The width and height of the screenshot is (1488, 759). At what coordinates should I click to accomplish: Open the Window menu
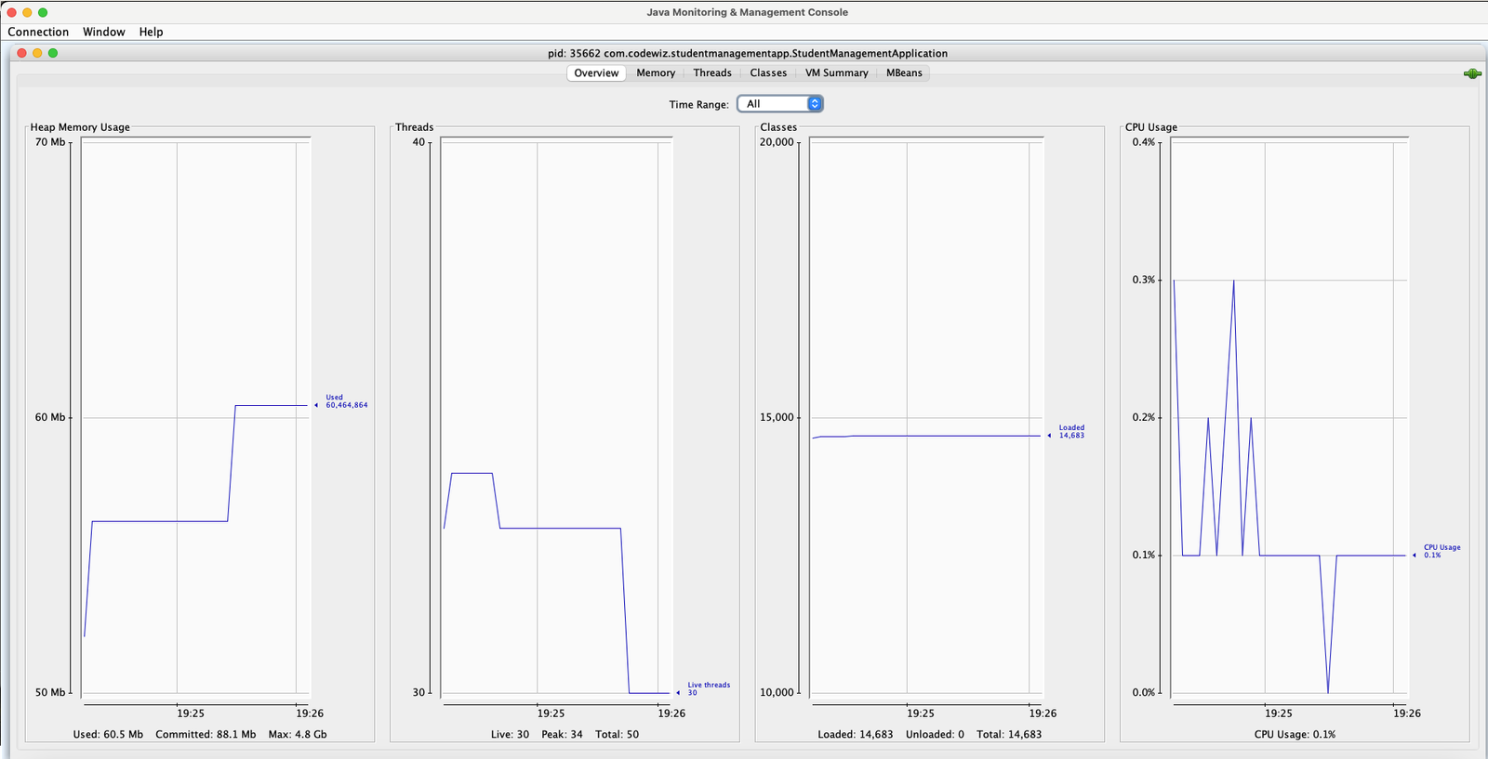click(x=103, y=32)
